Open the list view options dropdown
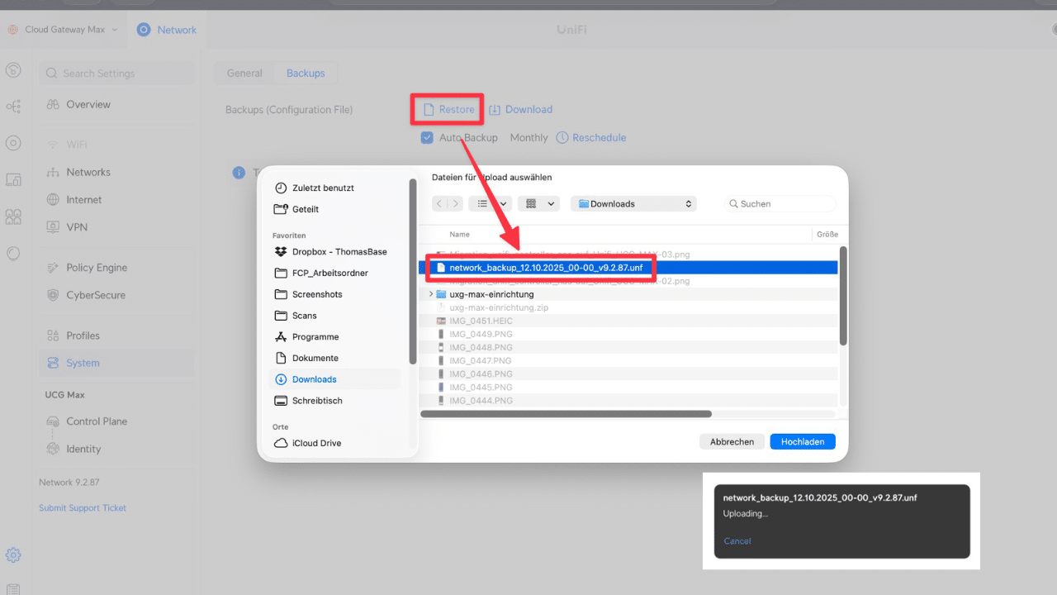The width and height of the screenshot is (1057, 595). (x=490, y=203)
